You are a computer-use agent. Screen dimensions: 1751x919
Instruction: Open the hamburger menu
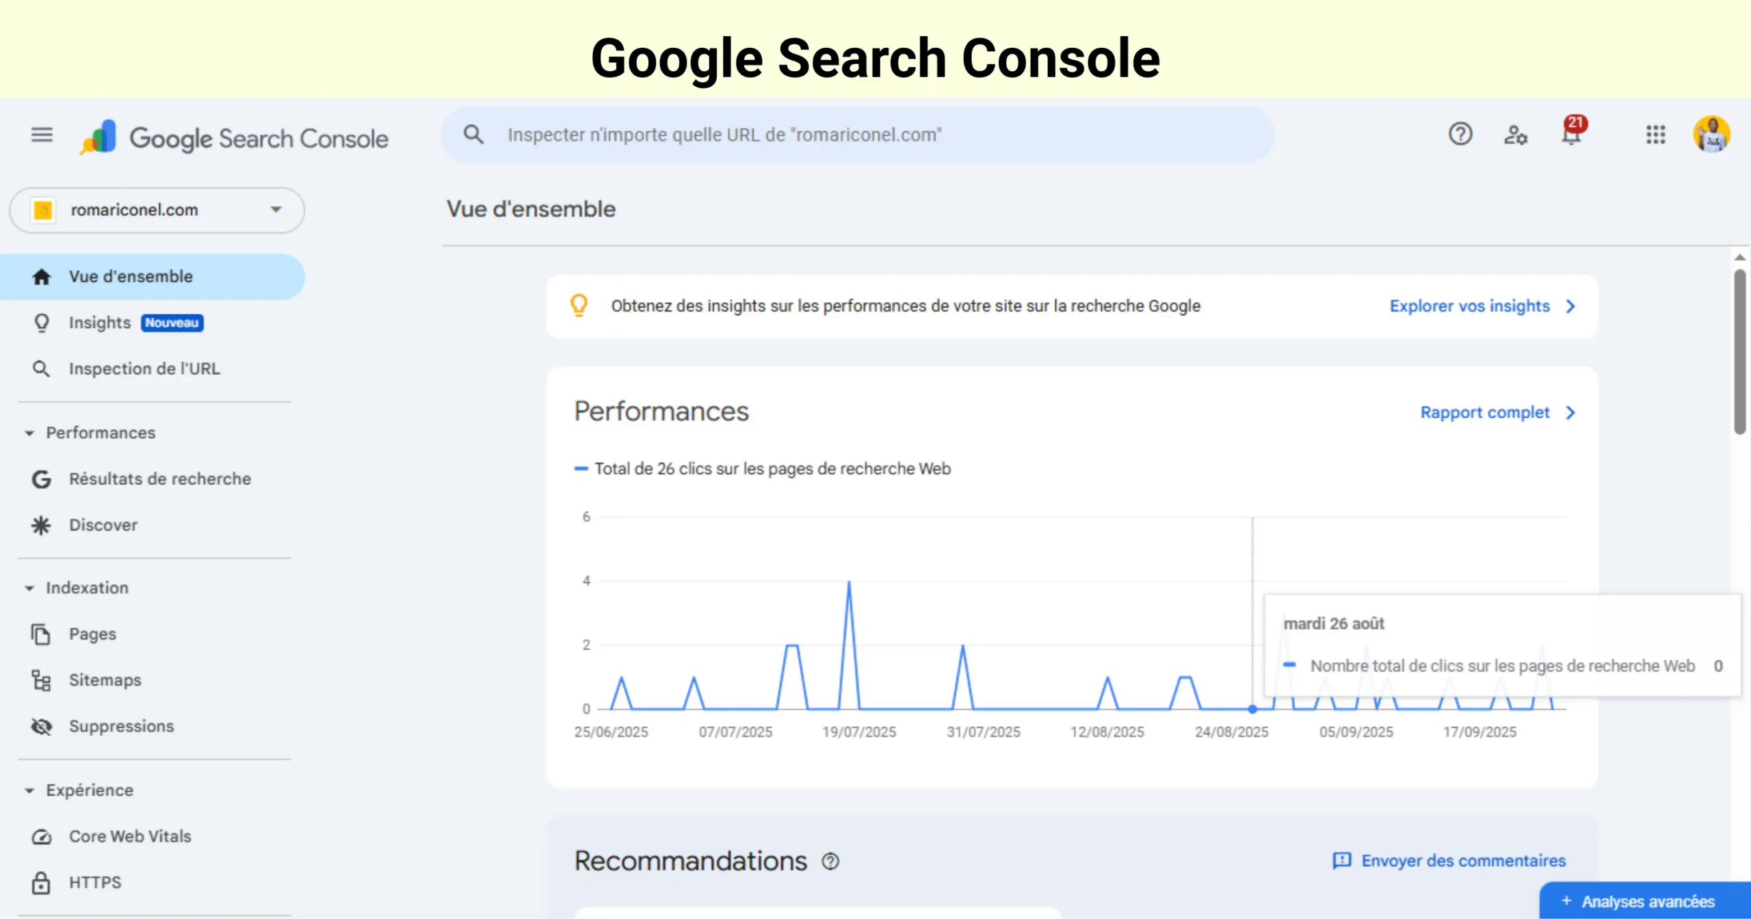coord(42,135)
